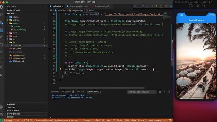This screenshot has width=217, height=122.
Task: Open the Source Control view
Action: [1, 22]
